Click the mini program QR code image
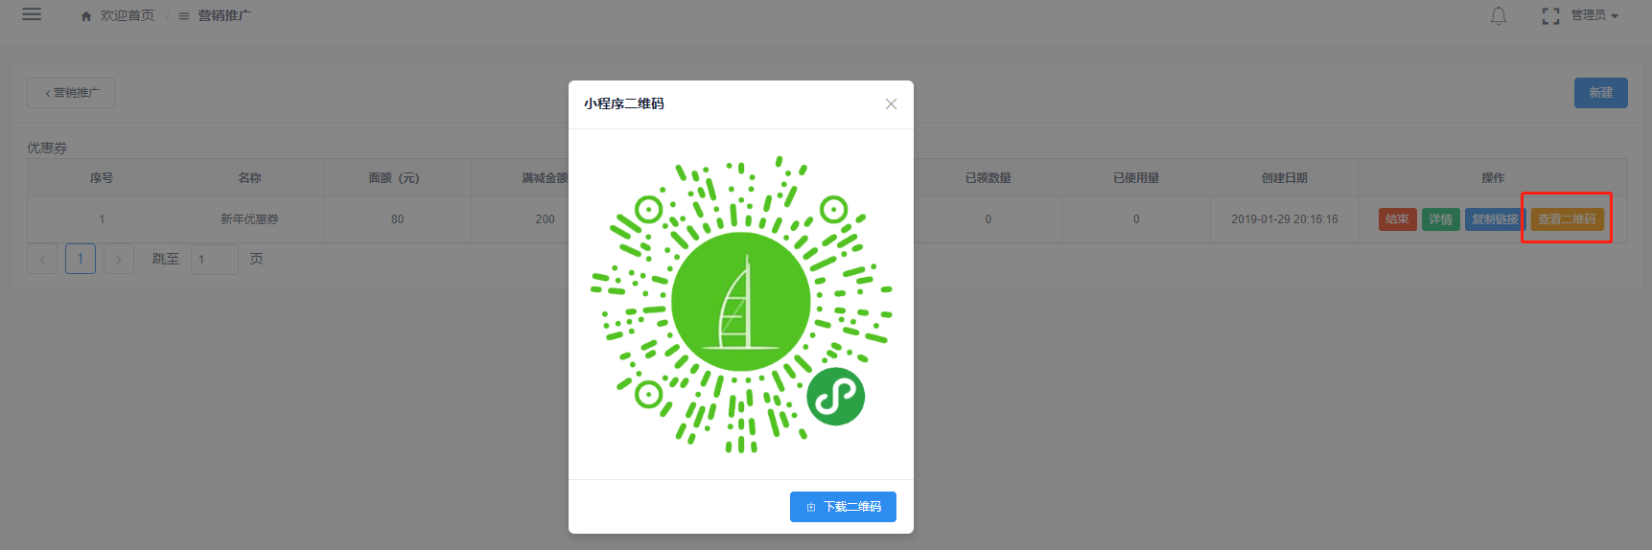This screenshot has width=1652, height=550. [741, 305]
